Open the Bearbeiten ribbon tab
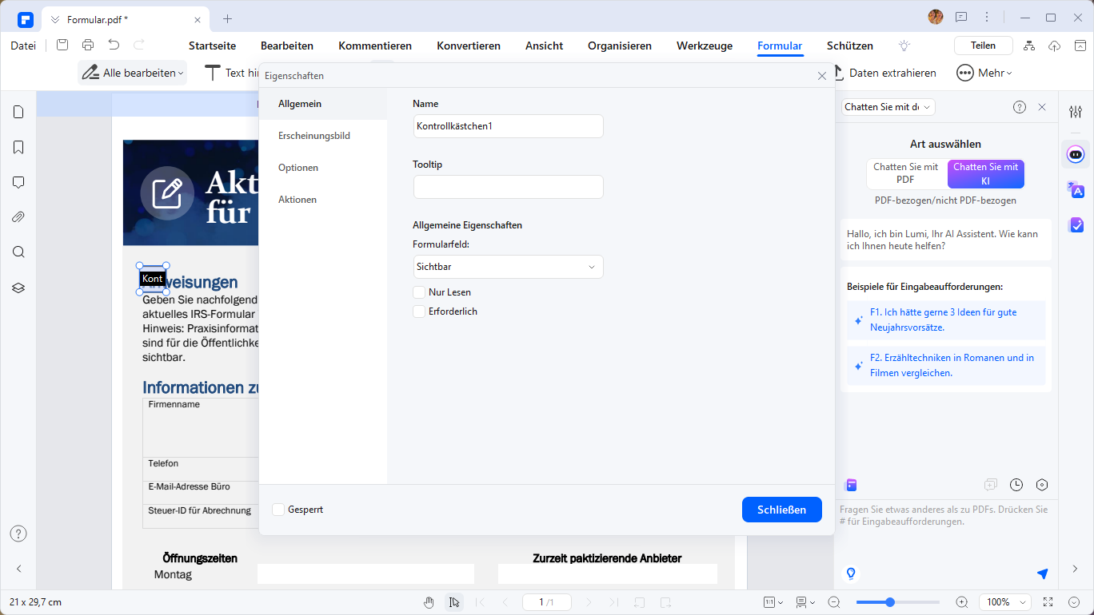The height and width of the screenshot is (615, 1094). pyautogui.click(x=287, y=46)
